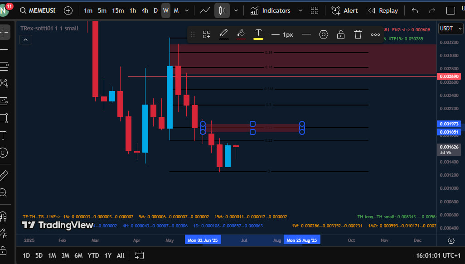This screenshot has height=264, width=465.
Task: Select the monthly M timeframe
Action: pos(176,11)
